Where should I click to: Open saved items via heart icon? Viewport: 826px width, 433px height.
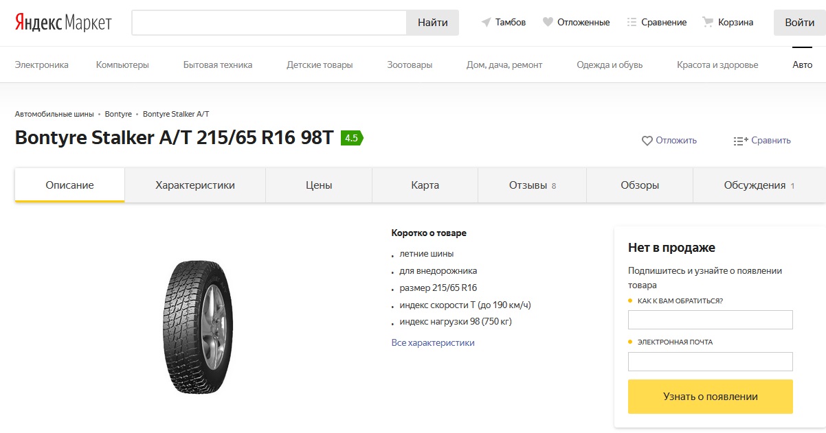(x=548, y=22)
